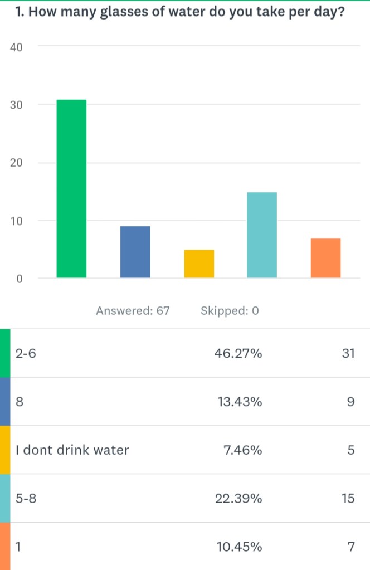Viewport: 370px width, 570px height.
Task: Click the 40 label on the y-axis
Action: click(x=16, y=47)
